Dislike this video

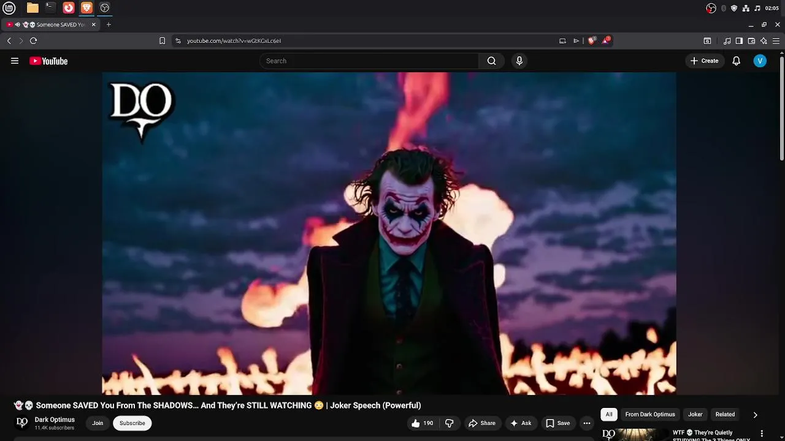[x=450, y=423]
